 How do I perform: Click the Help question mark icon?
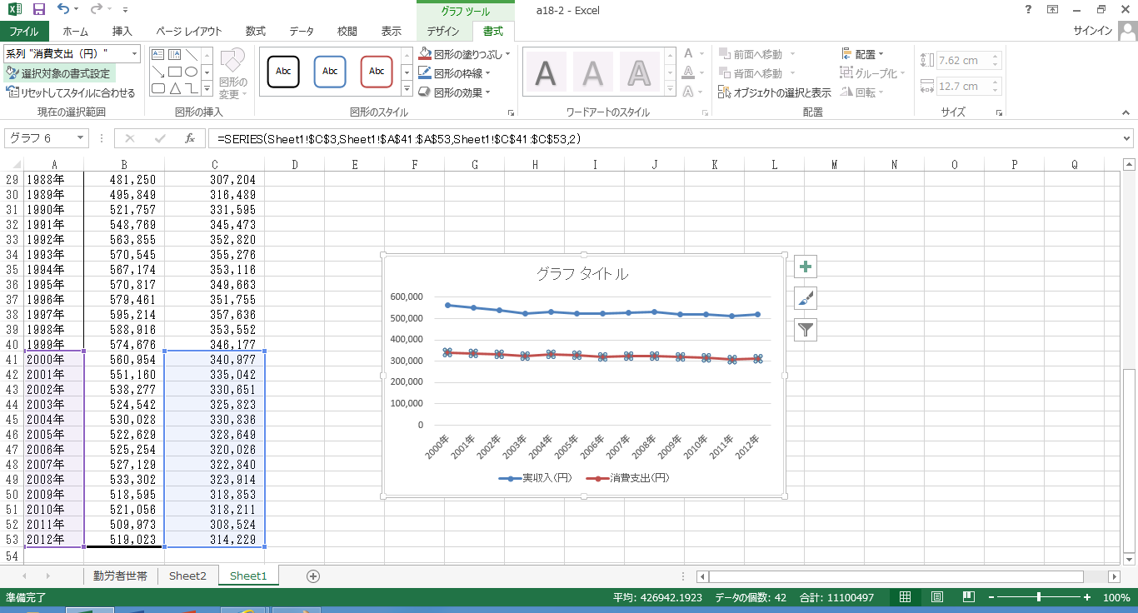click(x=1027, y=10)
